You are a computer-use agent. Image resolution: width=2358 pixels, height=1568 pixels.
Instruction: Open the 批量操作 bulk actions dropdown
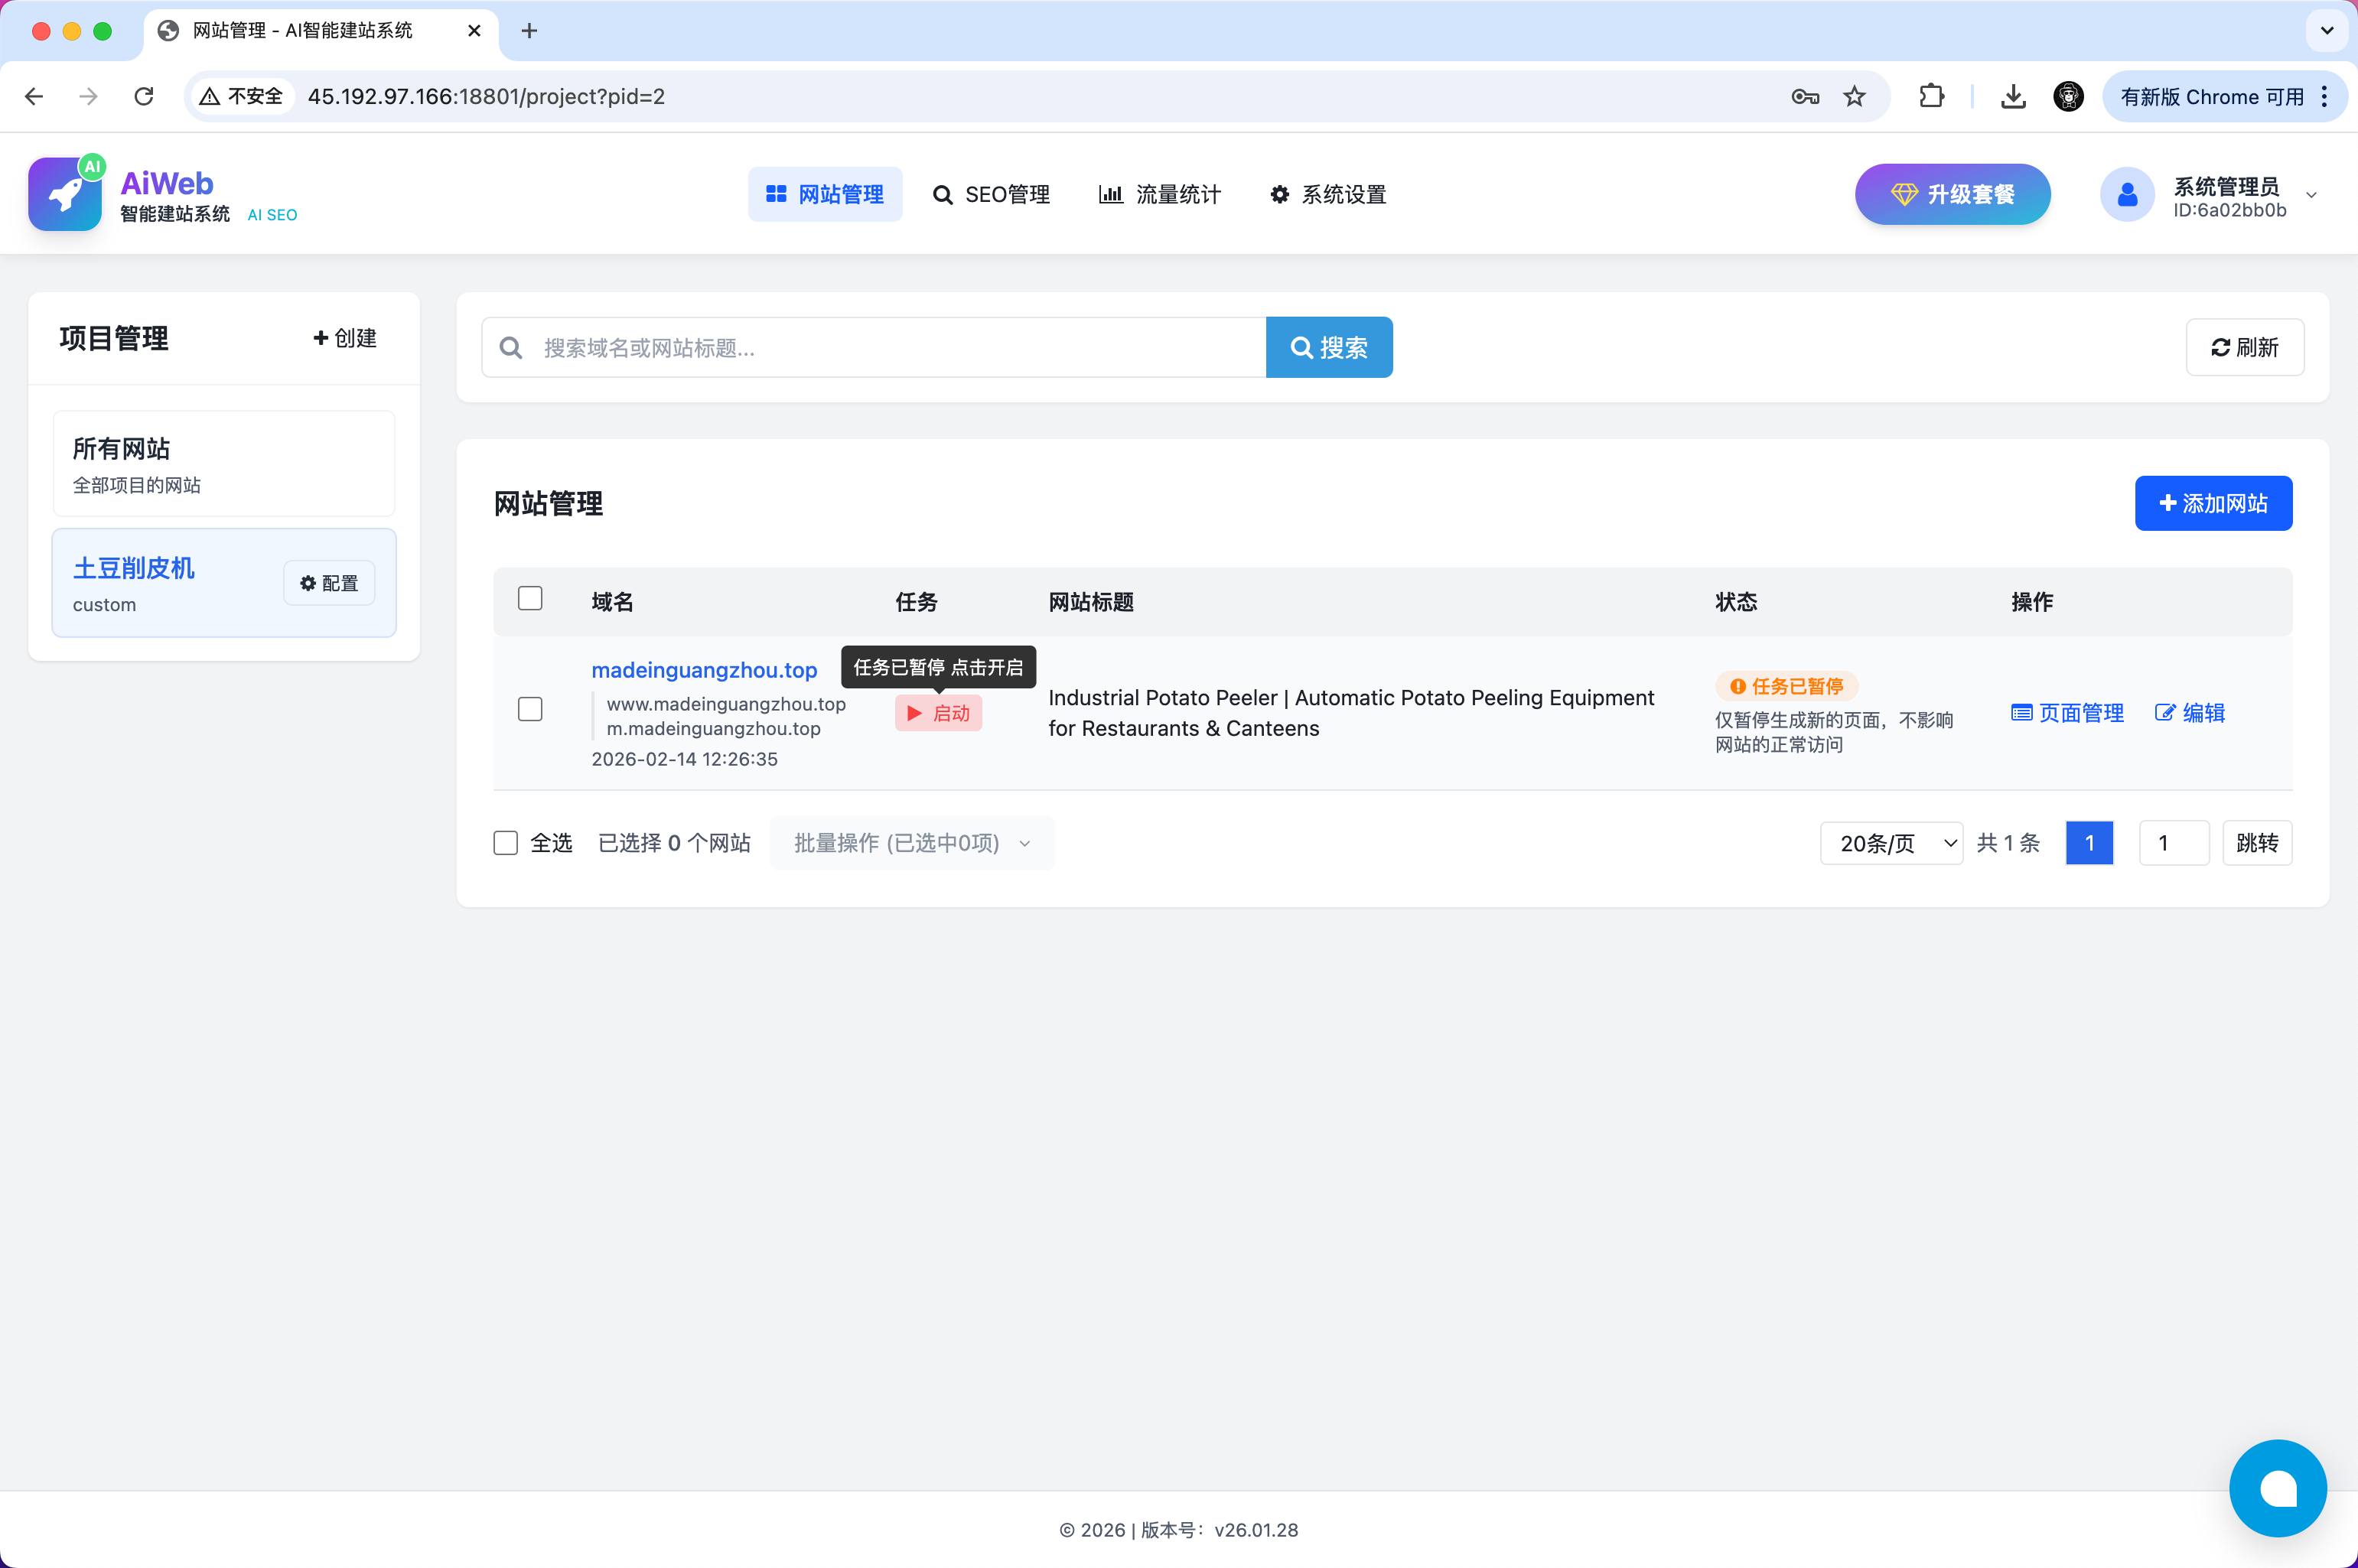[x=911, y=843]
